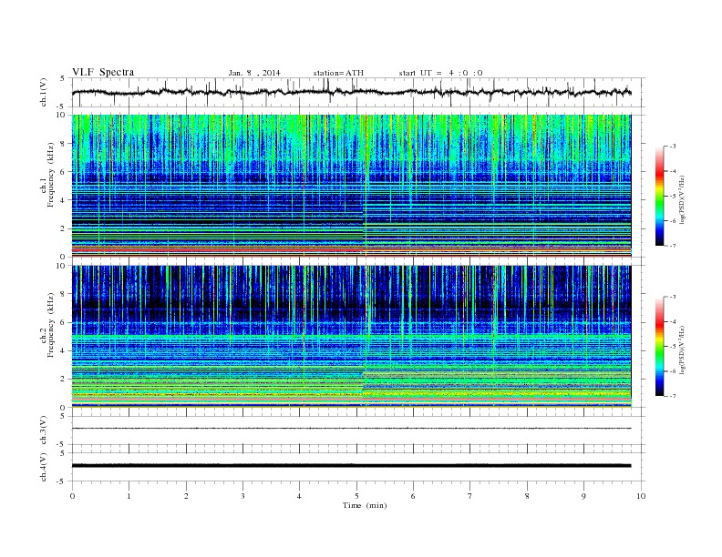Click the date text "Jan. 8 , 2014"
This screenshot has height=557, width=722.
tap(254, 73)
